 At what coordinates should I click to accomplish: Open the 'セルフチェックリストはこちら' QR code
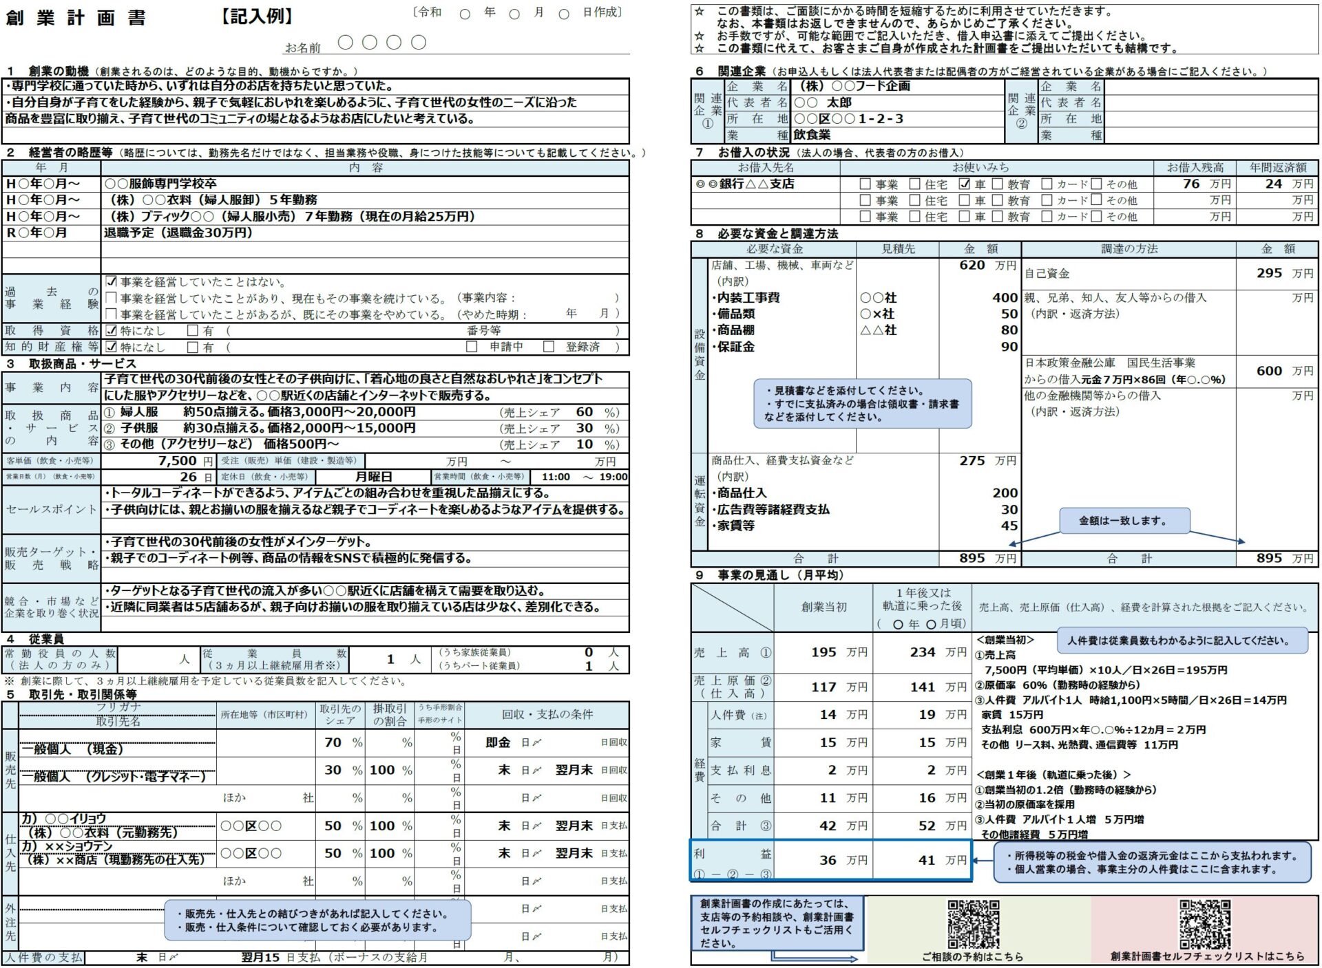(1205, 924)
